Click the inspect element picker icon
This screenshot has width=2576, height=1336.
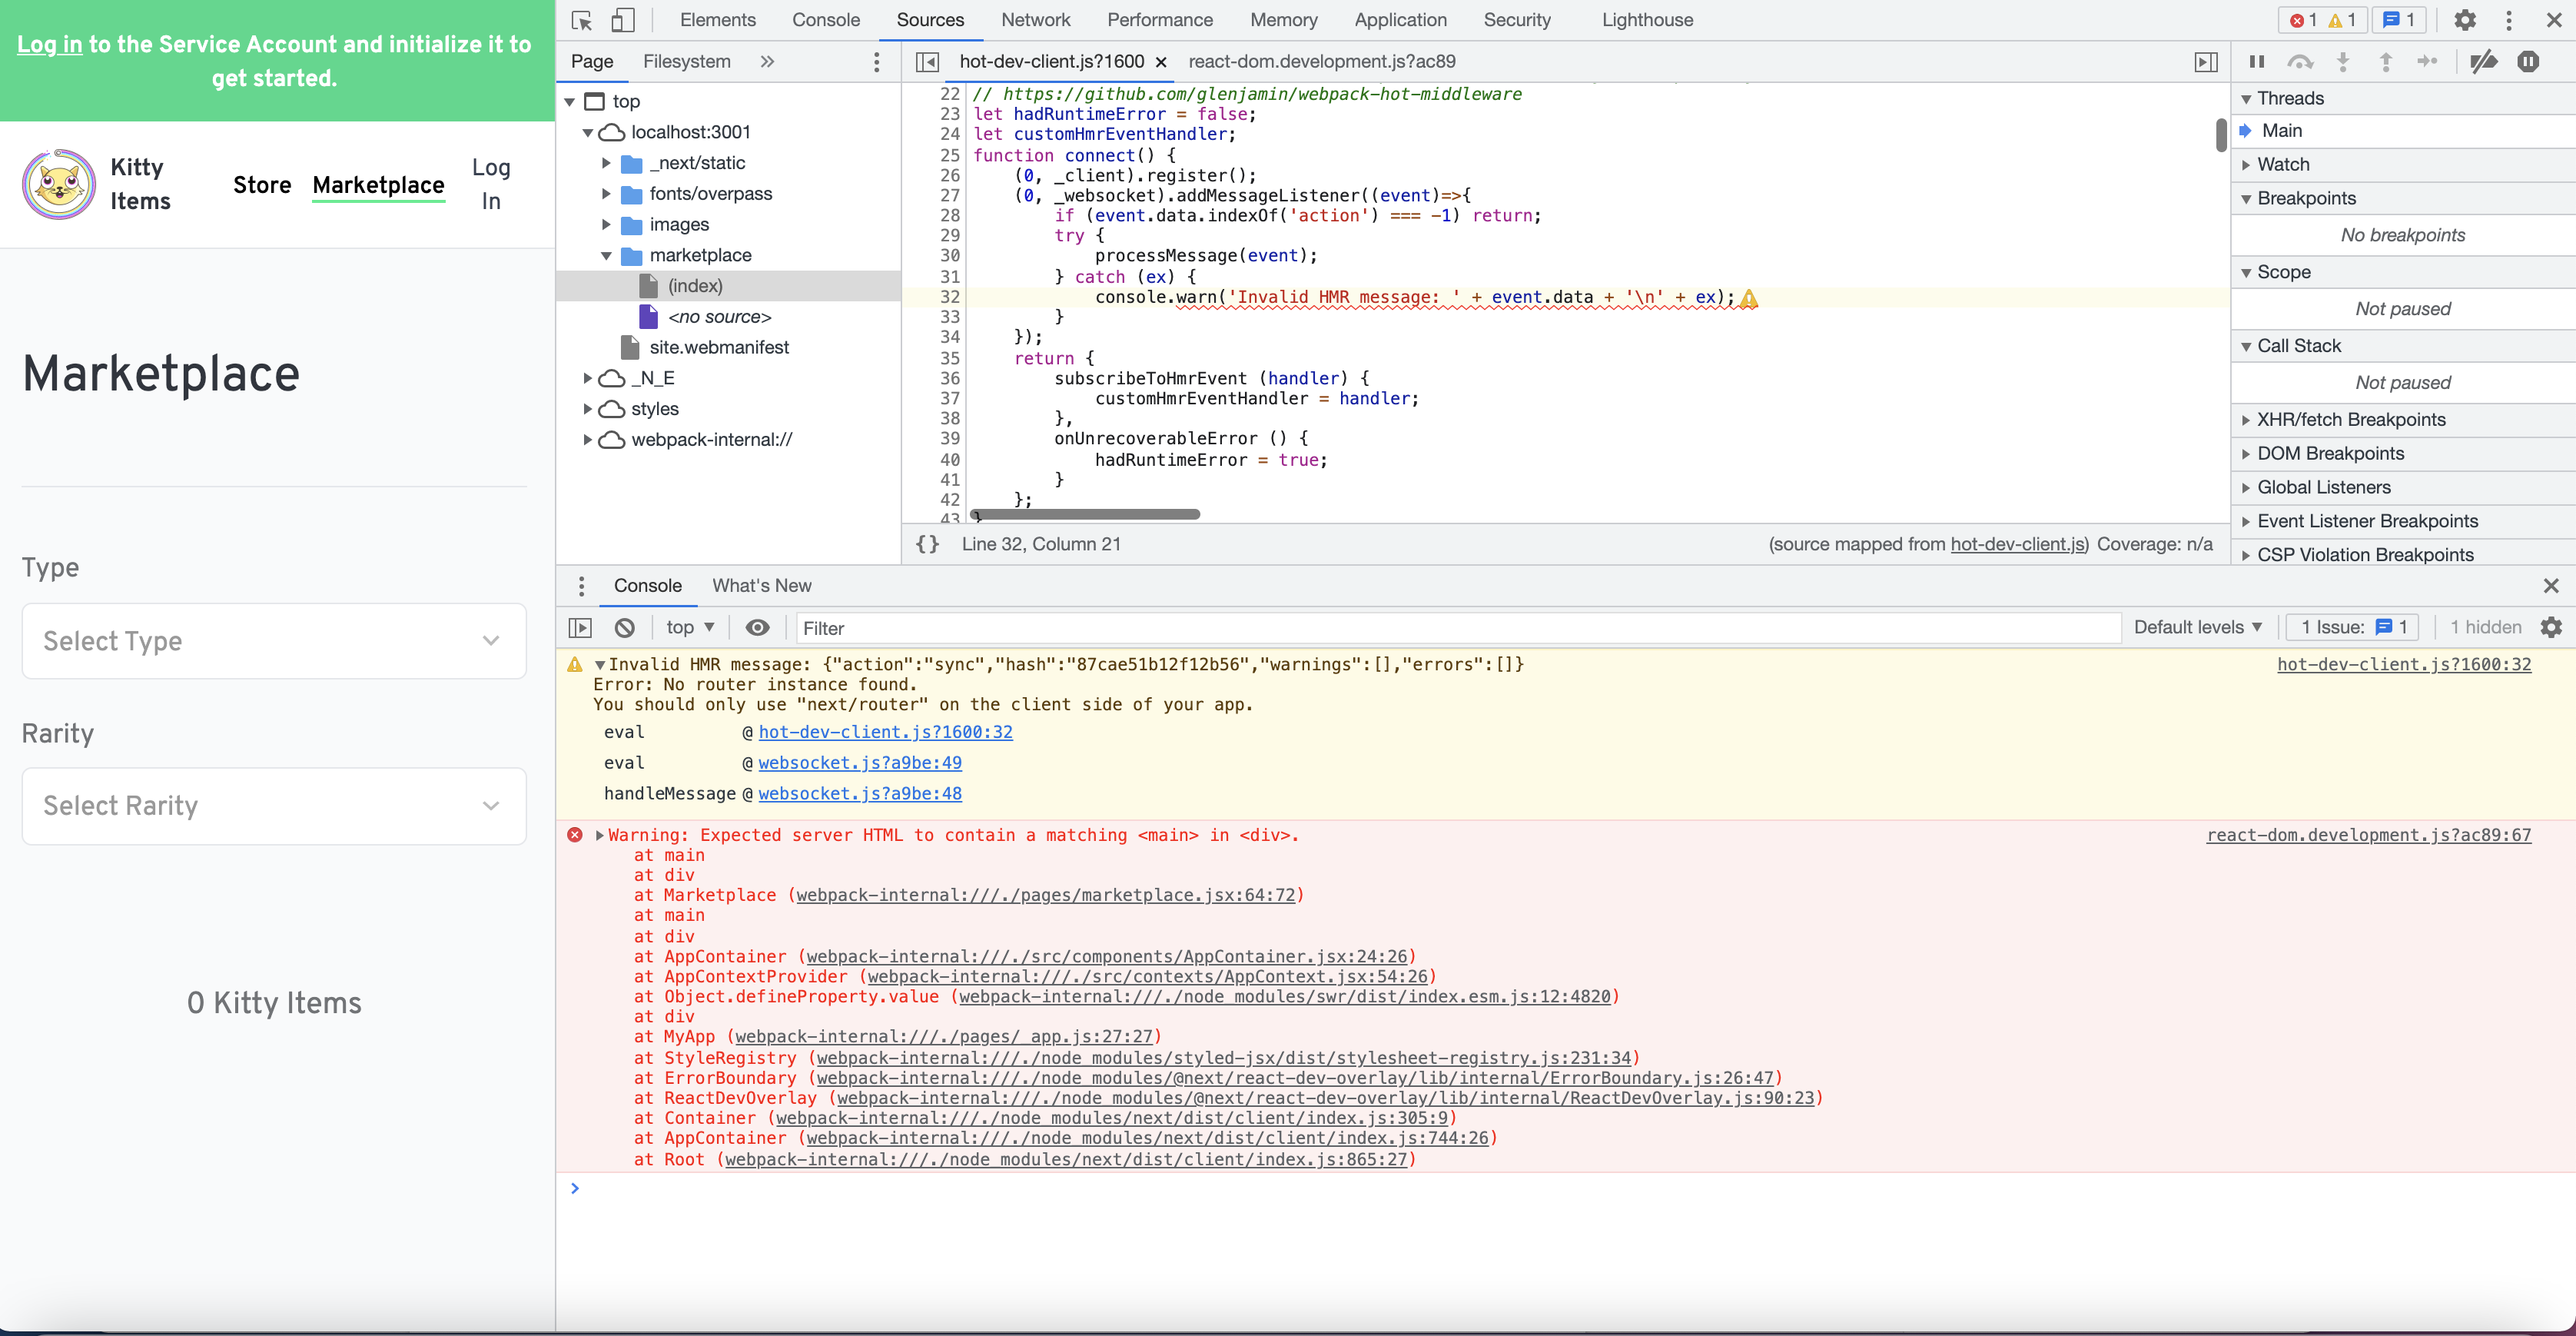pos(582,20)
